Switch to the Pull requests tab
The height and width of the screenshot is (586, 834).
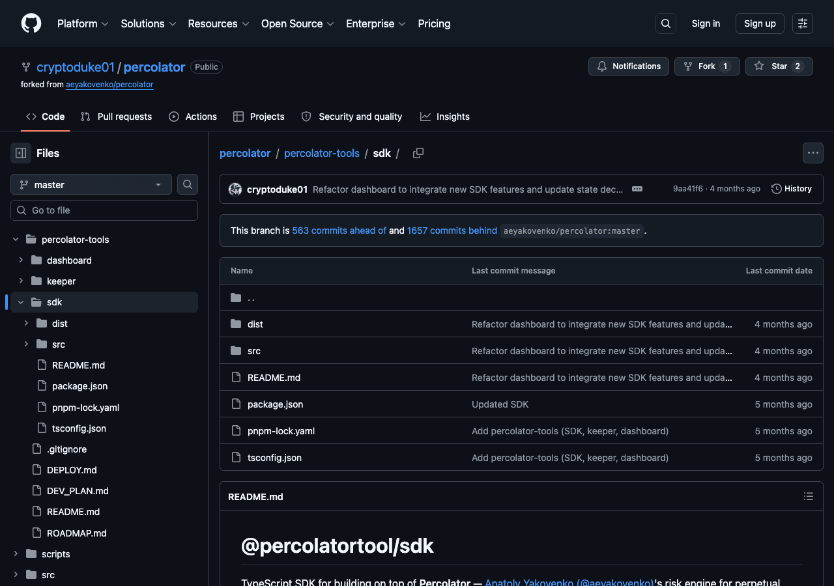click(116, 117)
